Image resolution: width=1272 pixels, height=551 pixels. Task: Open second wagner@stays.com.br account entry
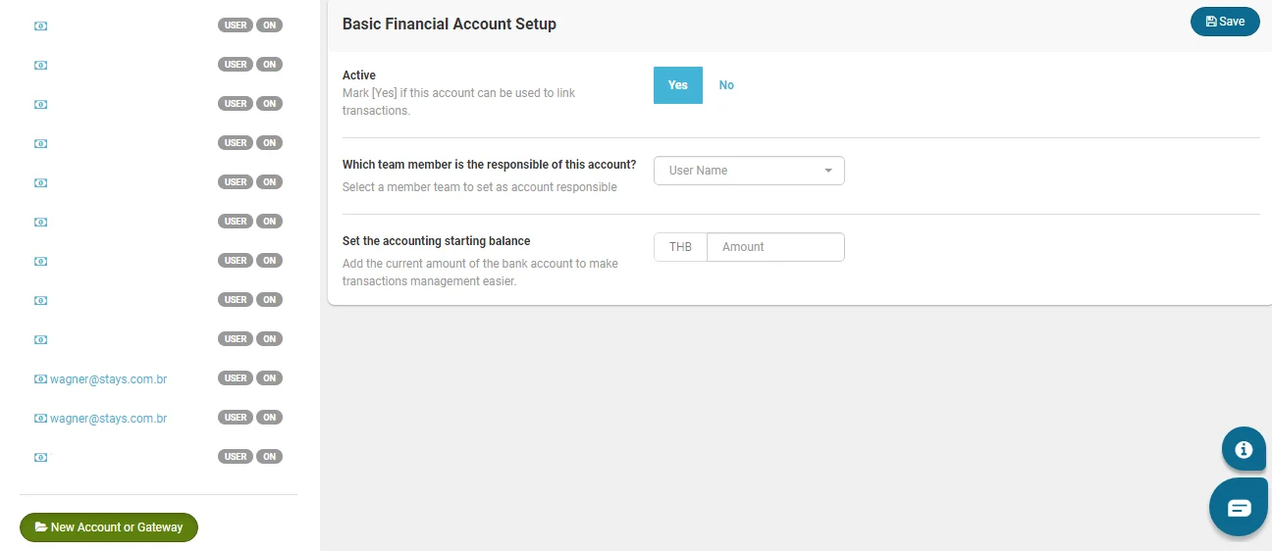108,418
